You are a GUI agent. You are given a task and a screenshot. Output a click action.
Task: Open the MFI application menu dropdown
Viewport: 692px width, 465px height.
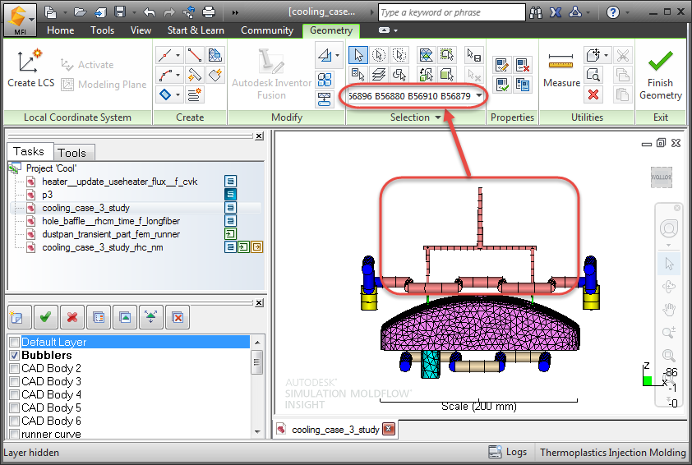click(20, 21)
